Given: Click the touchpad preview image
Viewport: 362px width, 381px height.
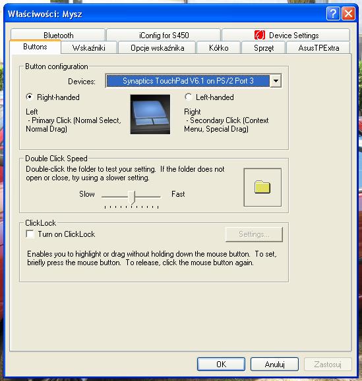Looking at the screenshot, I should (150, 114).
